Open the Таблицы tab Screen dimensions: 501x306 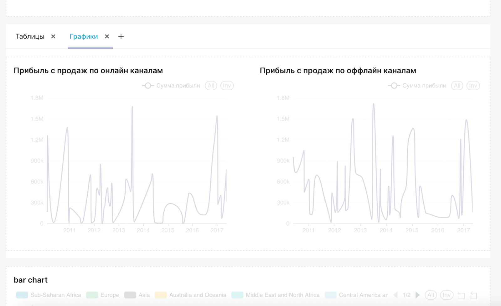30,36
